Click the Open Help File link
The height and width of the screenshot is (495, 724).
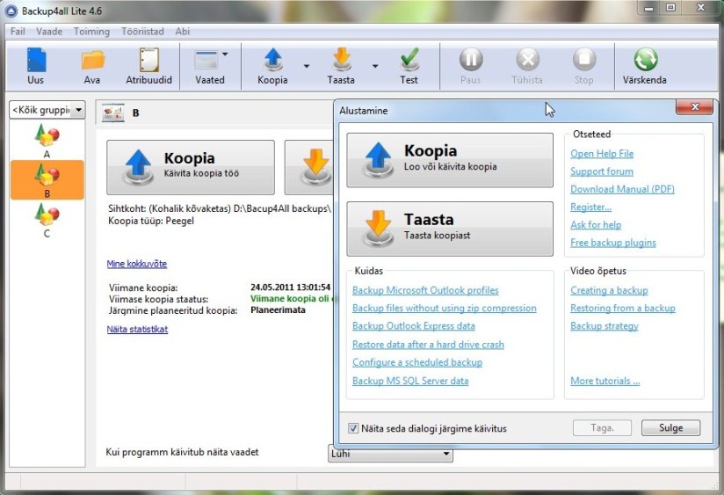pyautogui.click(x=602, y=154)
